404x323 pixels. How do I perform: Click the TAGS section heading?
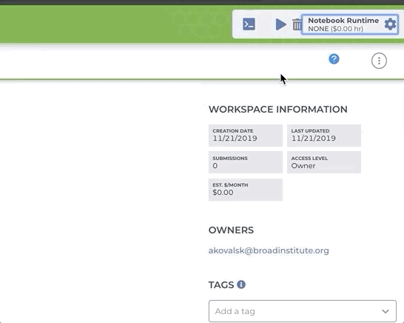point(221,284)
